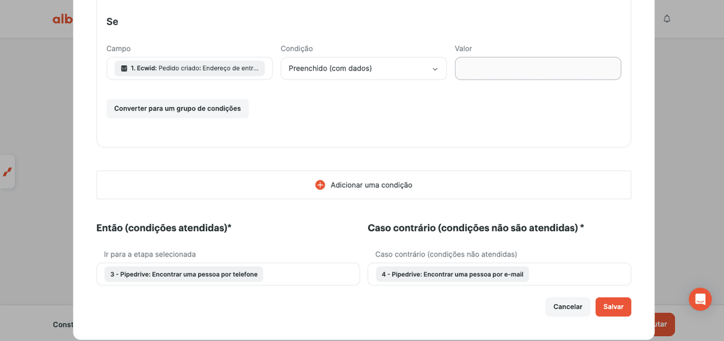Save with the Salvar button
Screen dimensions: 724x341
pyautogui.click(x=613, y=307)
